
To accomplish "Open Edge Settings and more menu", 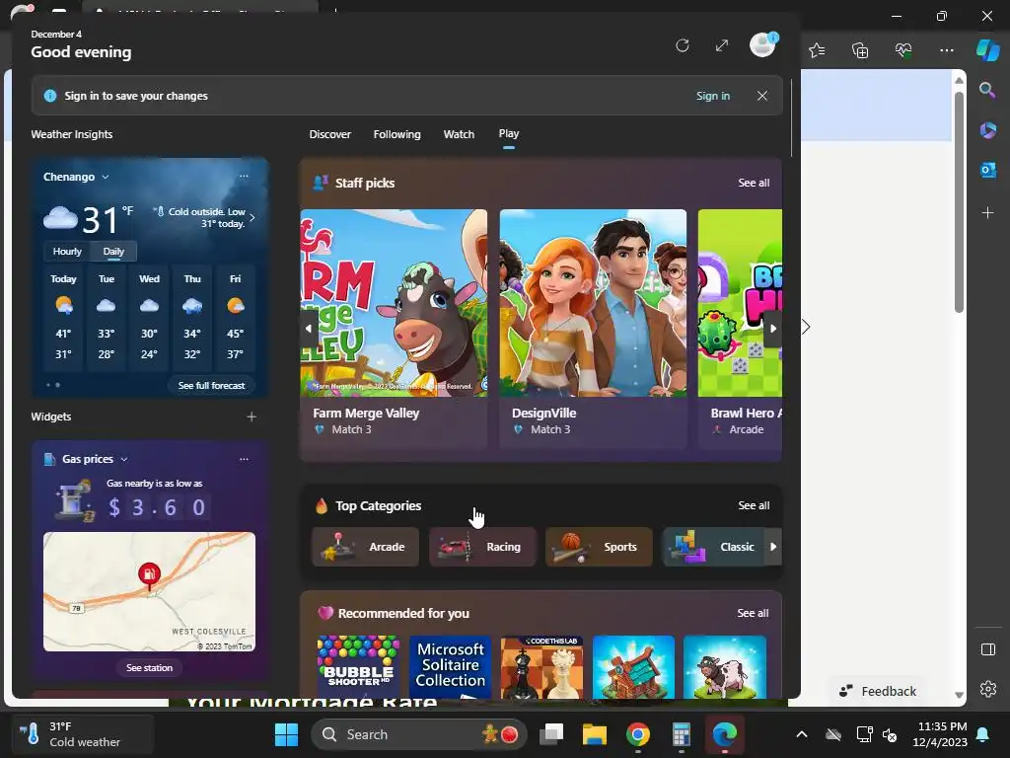I will coord(946,50).
